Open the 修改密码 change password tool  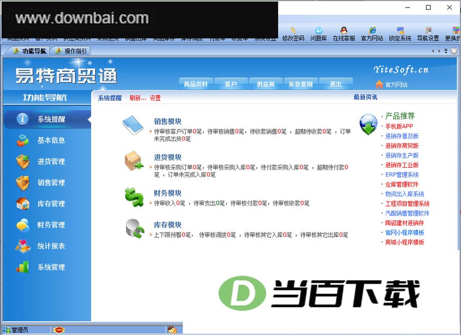tap(293, 33)
